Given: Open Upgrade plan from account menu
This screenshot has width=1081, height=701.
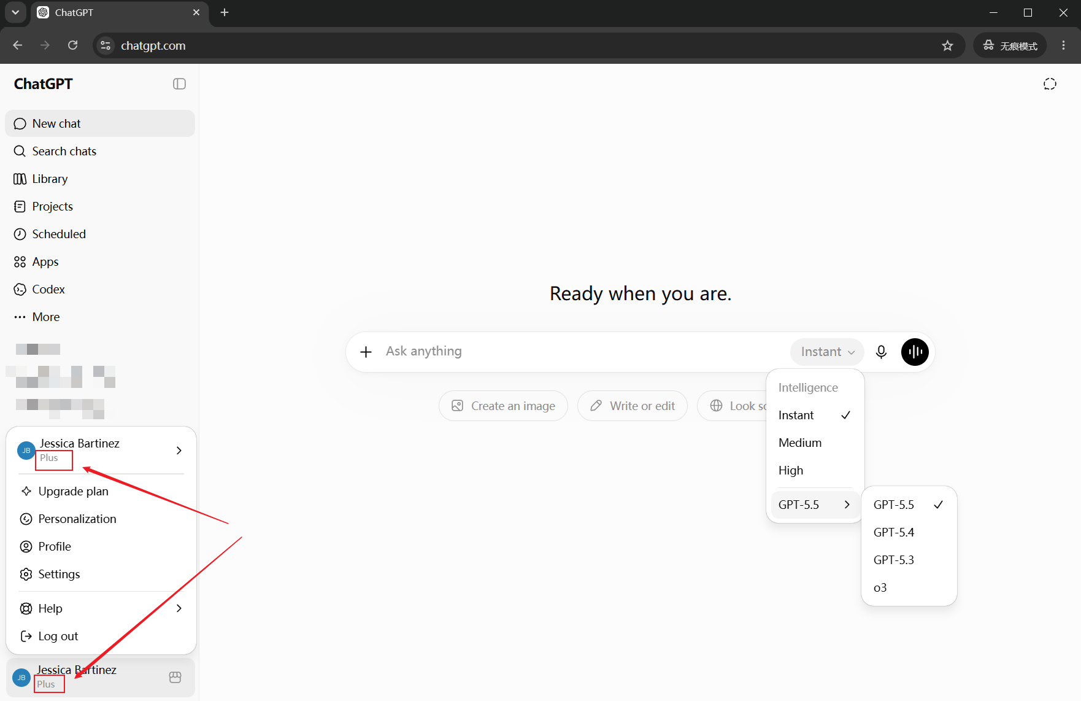Looking at the screenshot, I should pyautogui.click(x=101, y=492).
